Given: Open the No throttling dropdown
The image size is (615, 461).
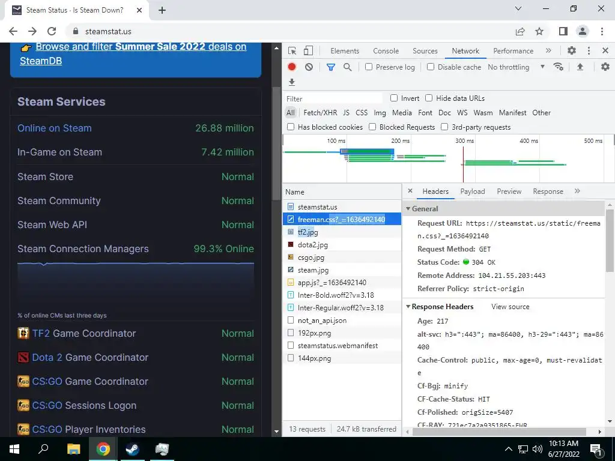Looking at the screenshot, I should click(516, 67).
